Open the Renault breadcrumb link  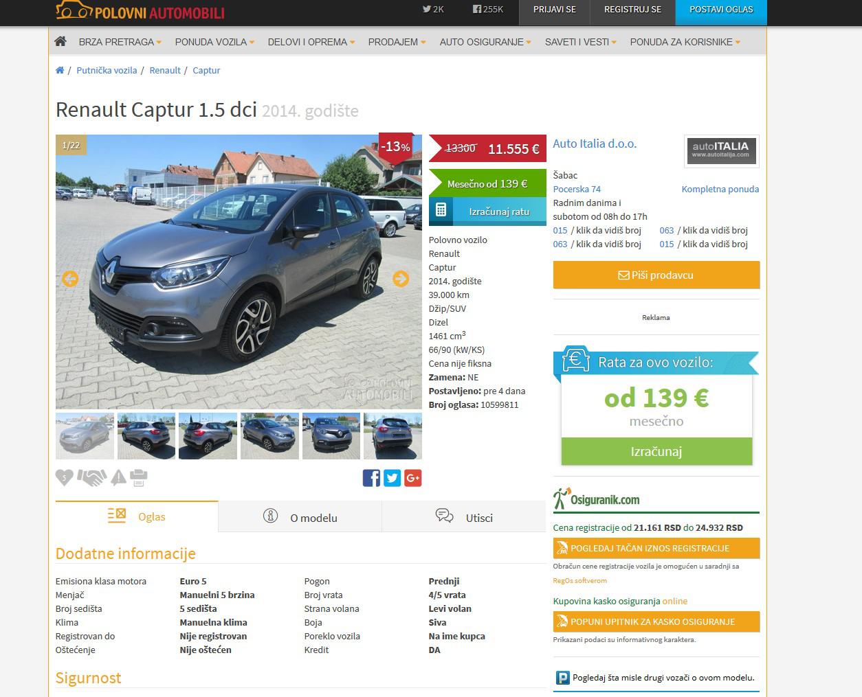click(x=165, y=70)
